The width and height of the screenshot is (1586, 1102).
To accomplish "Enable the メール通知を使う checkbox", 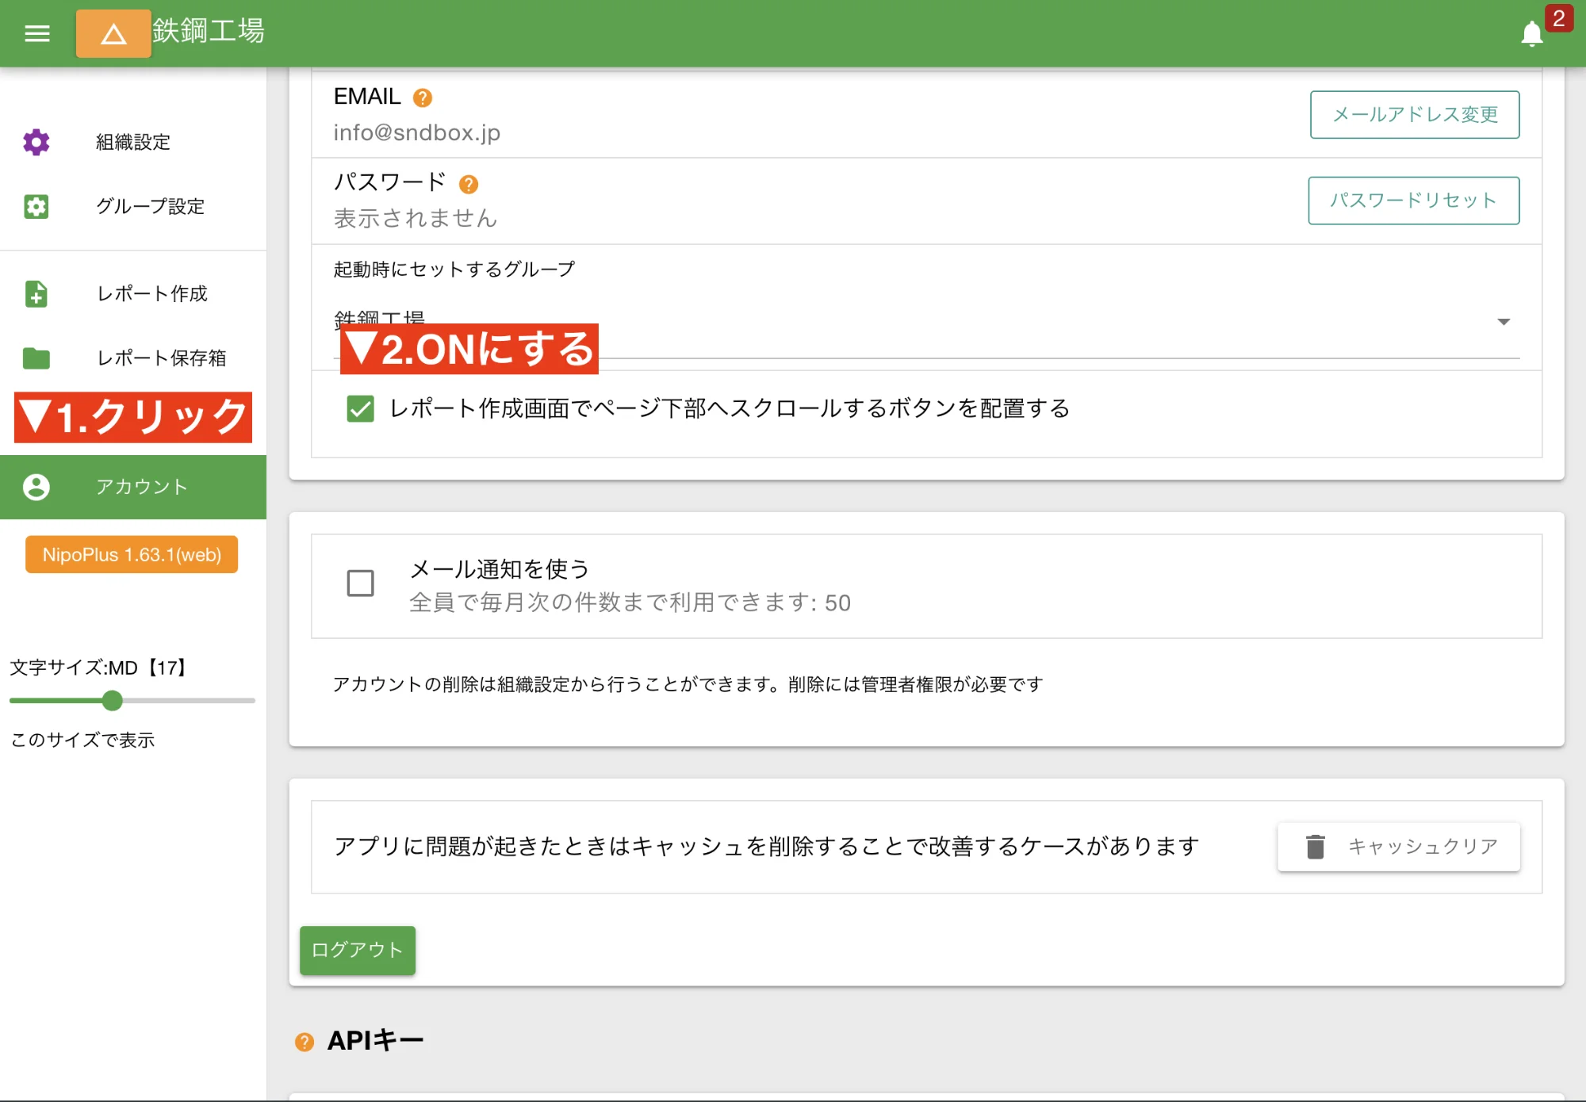I will (x=360, y=584).
